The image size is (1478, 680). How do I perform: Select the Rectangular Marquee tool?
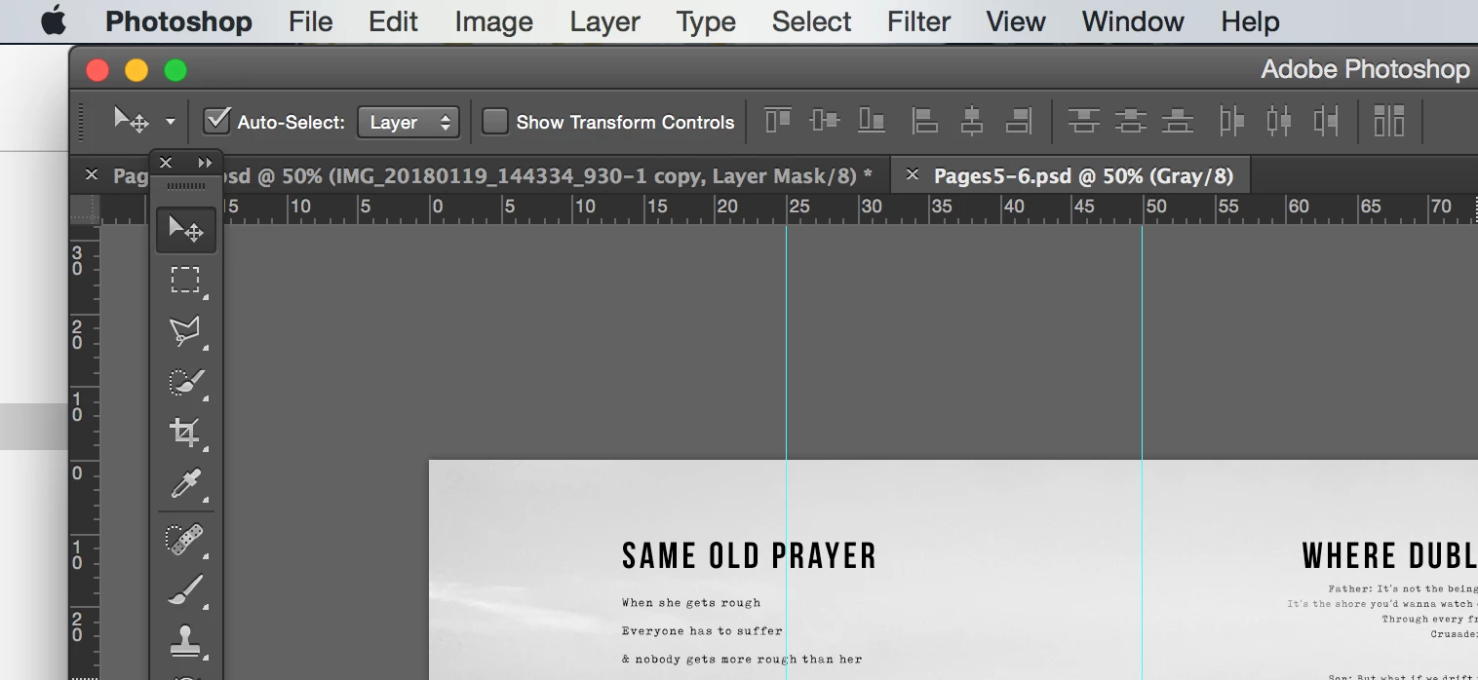[185, 281]
